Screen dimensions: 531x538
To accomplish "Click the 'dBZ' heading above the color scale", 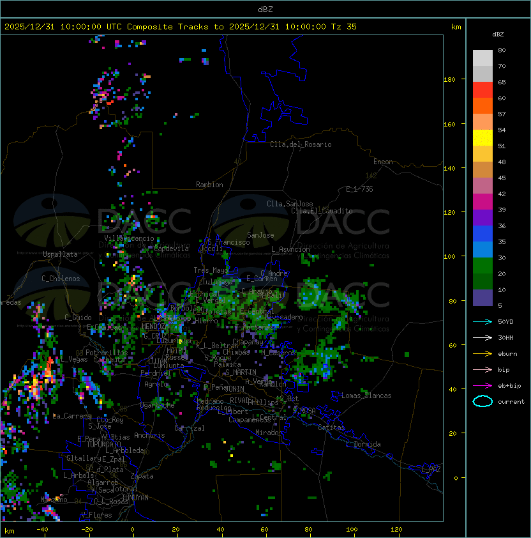I will [x=498, y=35].
